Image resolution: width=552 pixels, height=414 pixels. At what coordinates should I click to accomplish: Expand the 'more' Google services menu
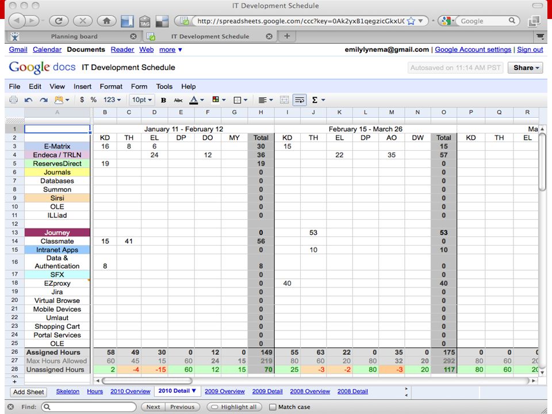point(170,49)
